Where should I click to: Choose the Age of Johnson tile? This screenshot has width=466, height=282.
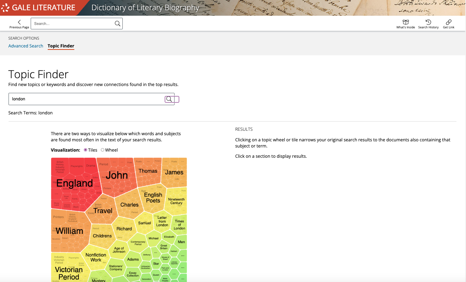pyautogui.click(x=119, y=250)
